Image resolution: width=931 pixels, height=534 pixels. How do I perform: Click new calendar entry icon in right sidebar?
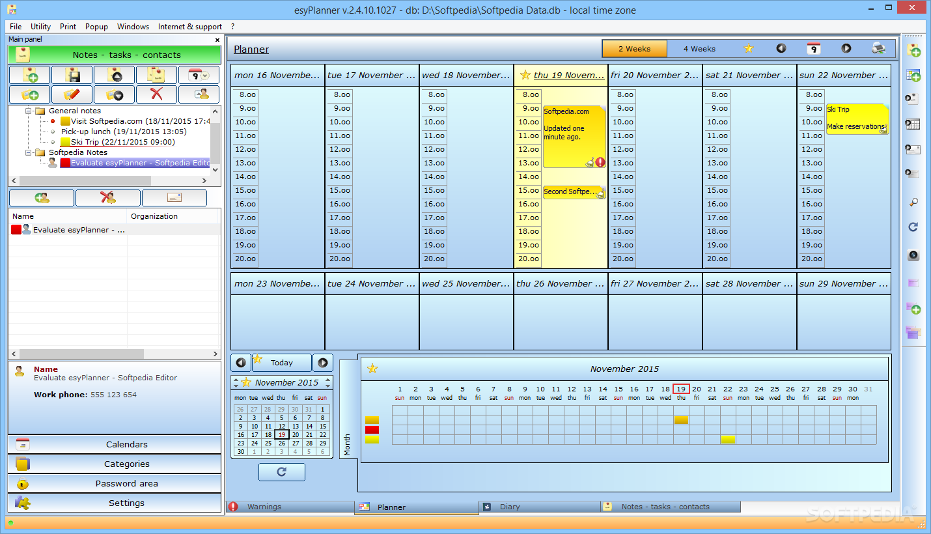(913, 75)
